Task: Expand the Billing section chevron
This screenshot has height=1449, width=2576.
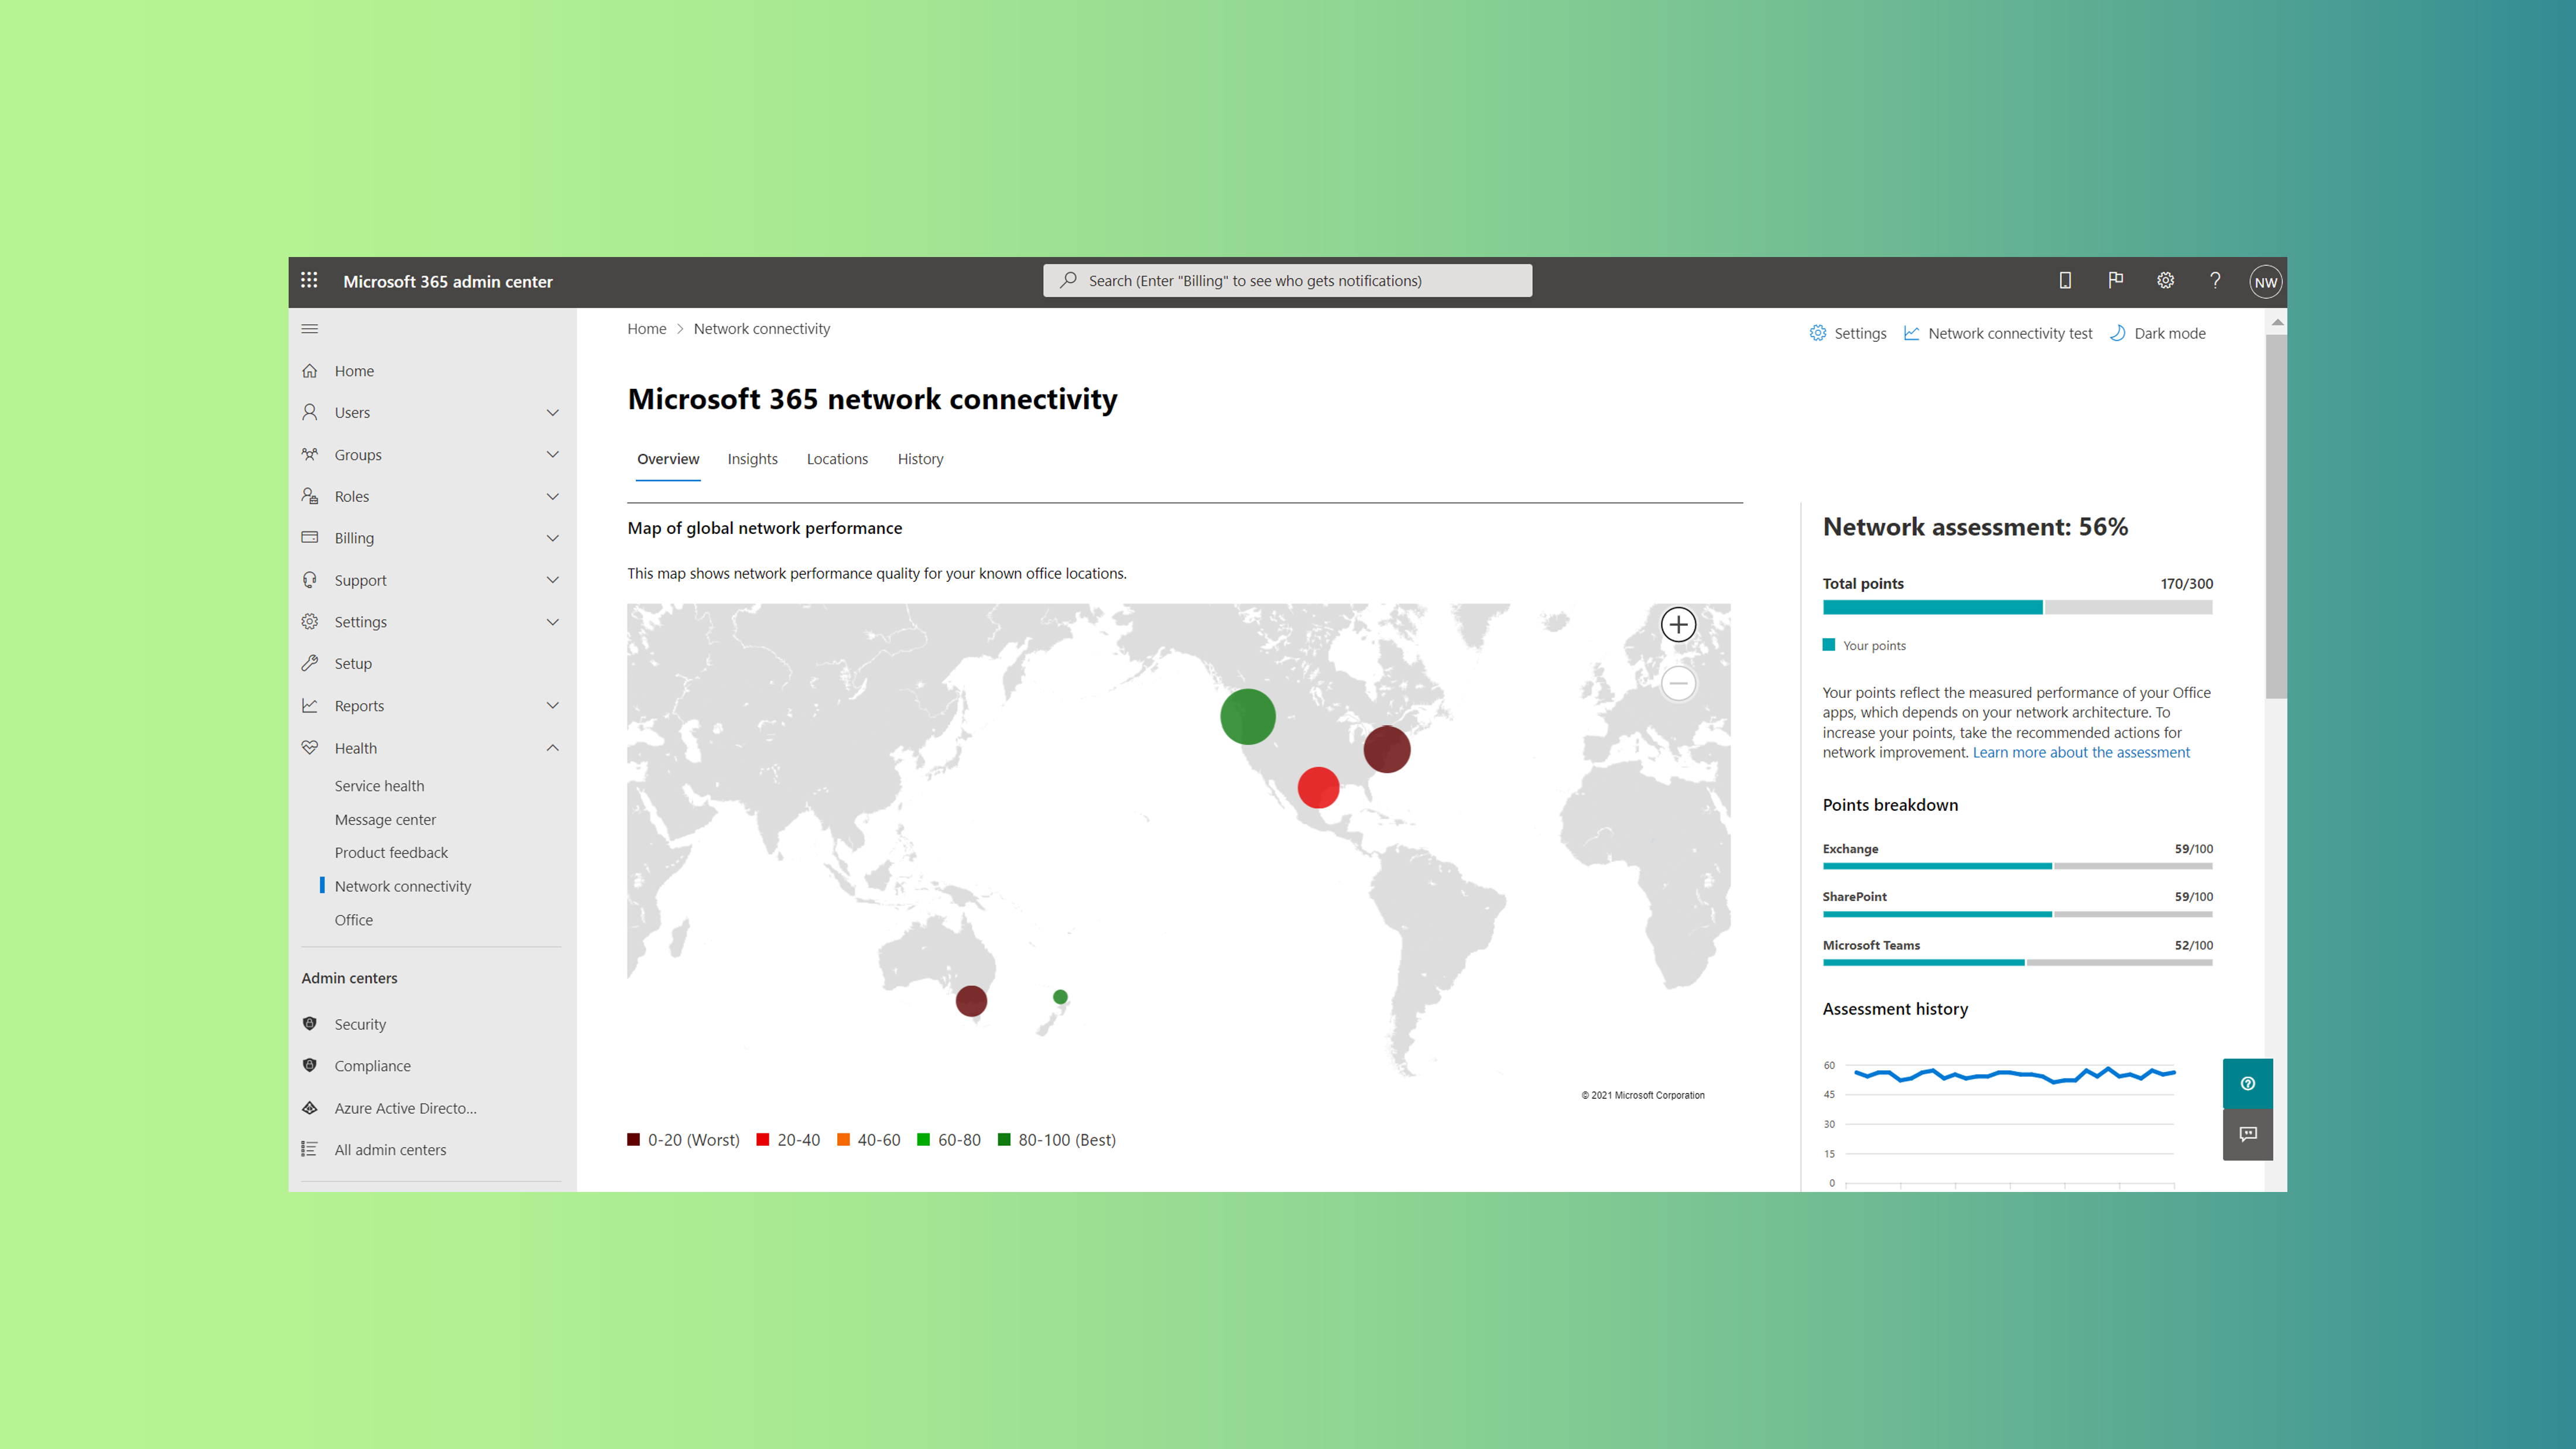Action: click(552, 538)
